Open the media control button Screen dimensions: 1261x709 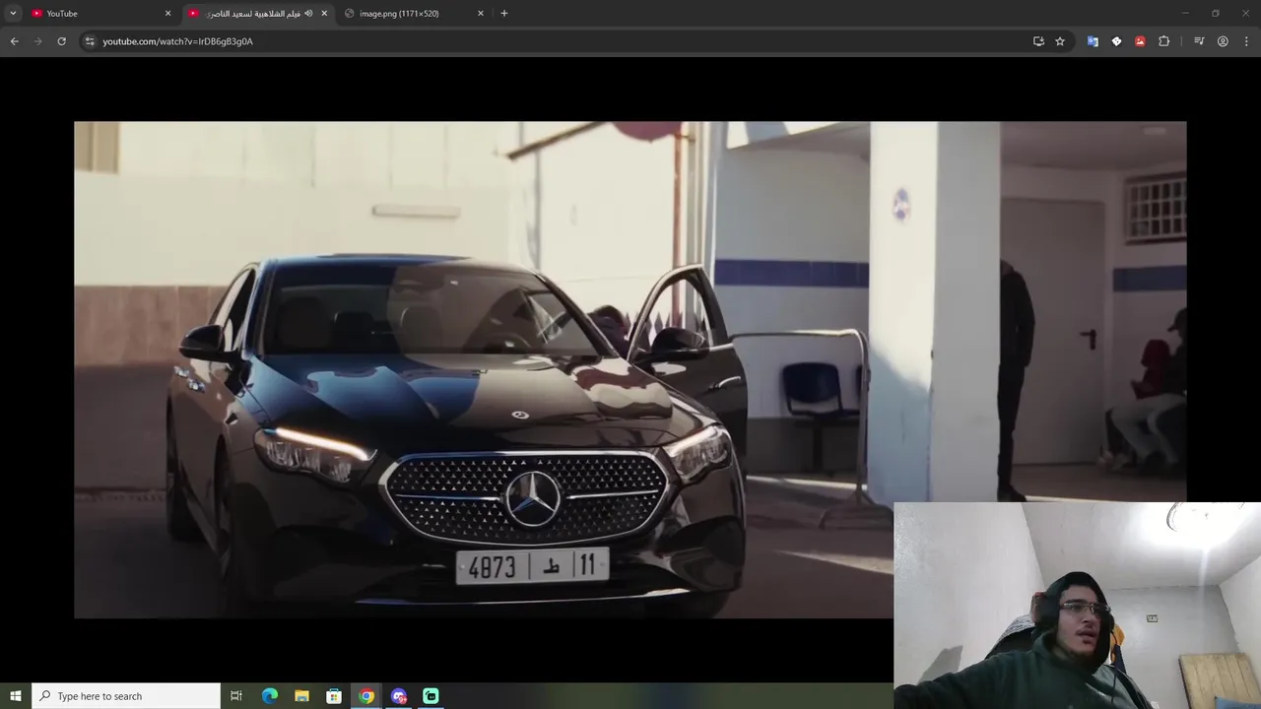coord(1199,41)
